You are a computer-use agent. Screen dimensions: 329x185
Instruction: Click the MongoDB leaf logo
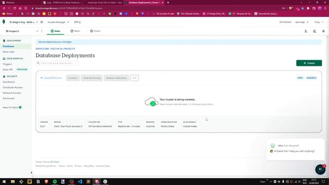tap(4, 22)
